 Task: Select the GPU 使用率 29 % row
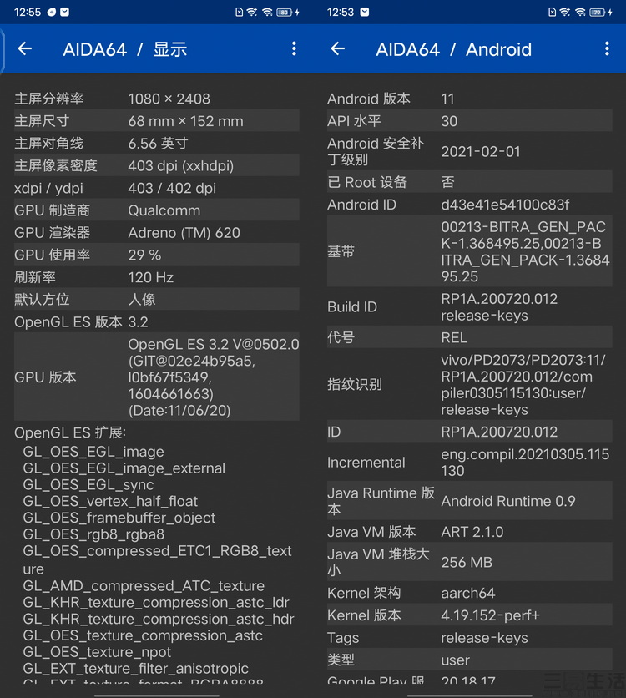click(157, 255)
